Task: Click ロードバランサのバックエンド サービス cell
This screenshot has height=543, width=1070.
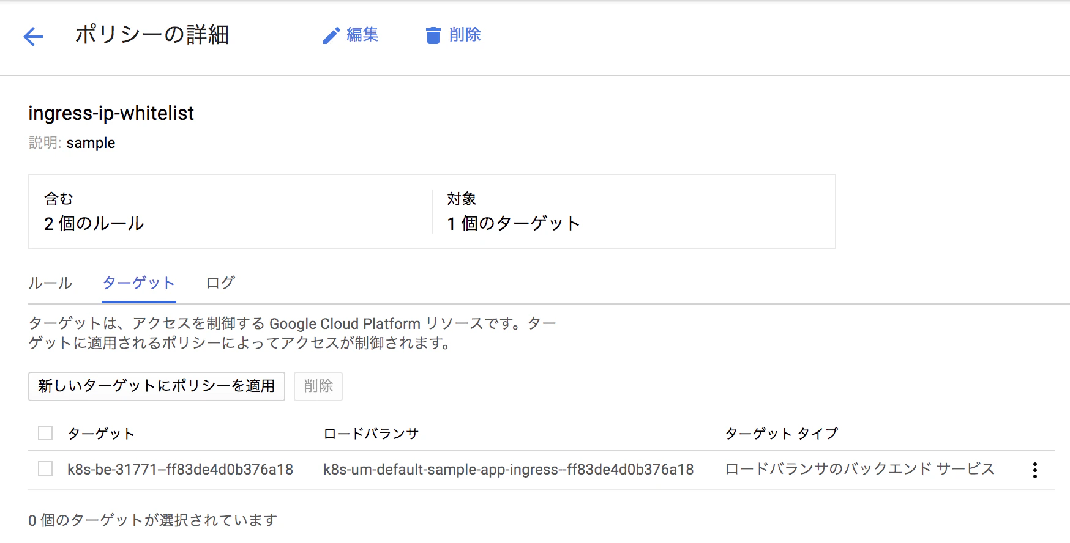Action: (x=860, y=469)
